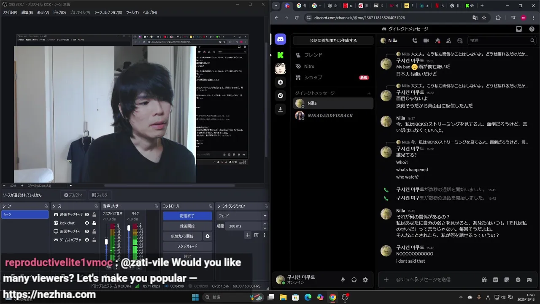The height and width of the screenshot is (304, 540).
Task: Unlock the 画面キャプチャ source
Action: [x=94, y=231]
